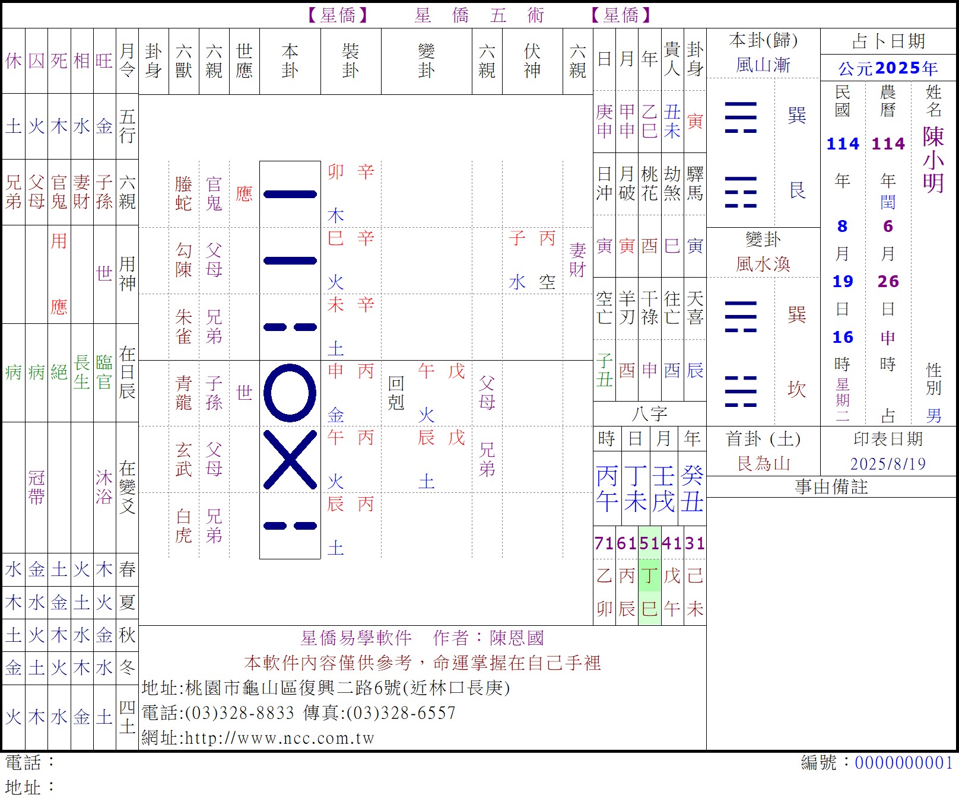Open the www.ncc.com.tw website link
The height and width of the screenshot is (802, 959).
pyautogui.click(x=280, y=738)
